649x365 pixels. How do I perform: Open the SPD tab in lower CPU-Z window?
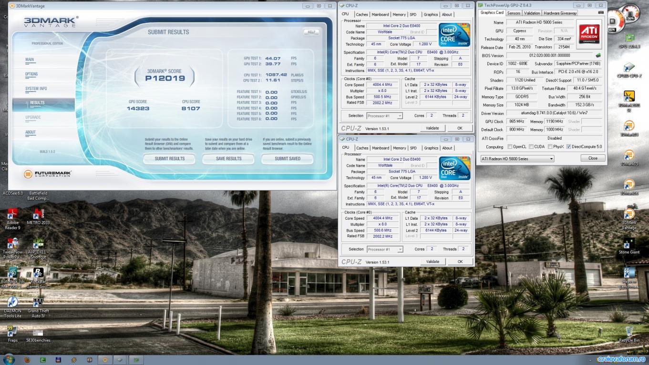[x=413, y=148]
